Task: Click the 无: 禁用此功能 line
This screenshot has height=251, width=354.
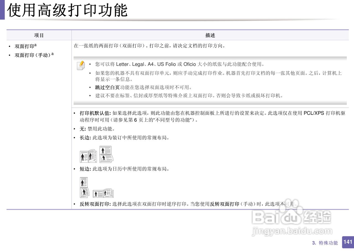Action: pos(97,129)
